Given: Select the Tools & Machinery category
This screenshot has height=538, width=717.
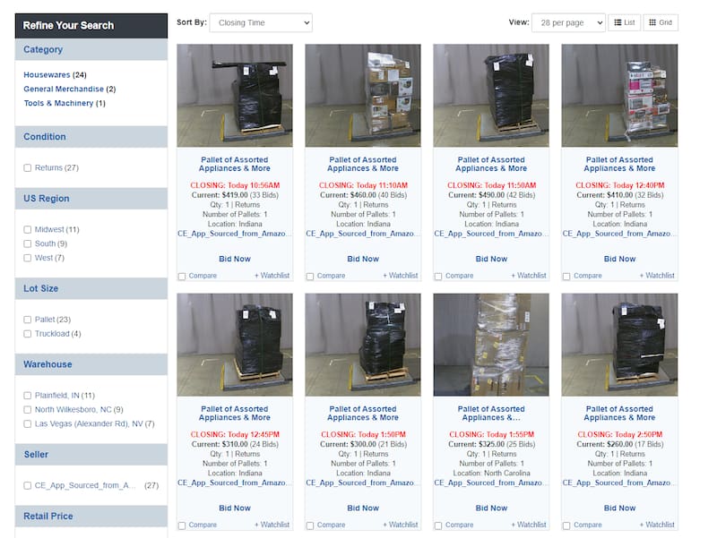Looking at the screenshot, I should [58, 103].
